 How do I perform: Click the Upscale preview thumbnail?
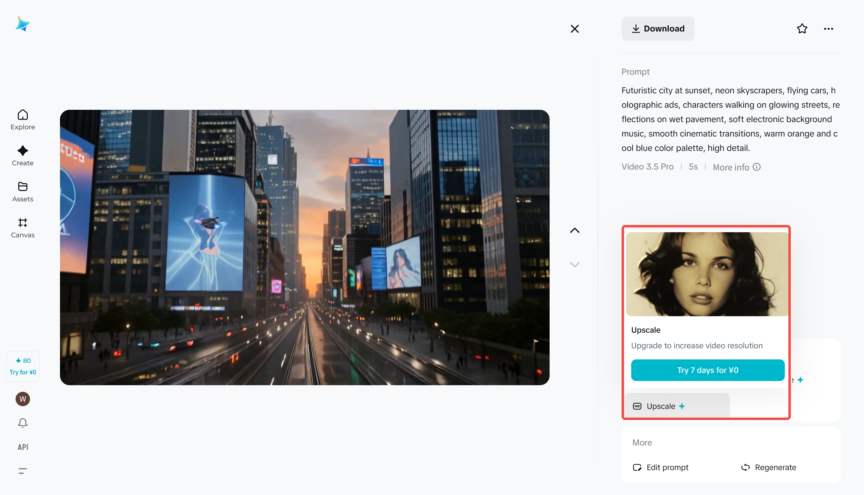pos(706,274)
